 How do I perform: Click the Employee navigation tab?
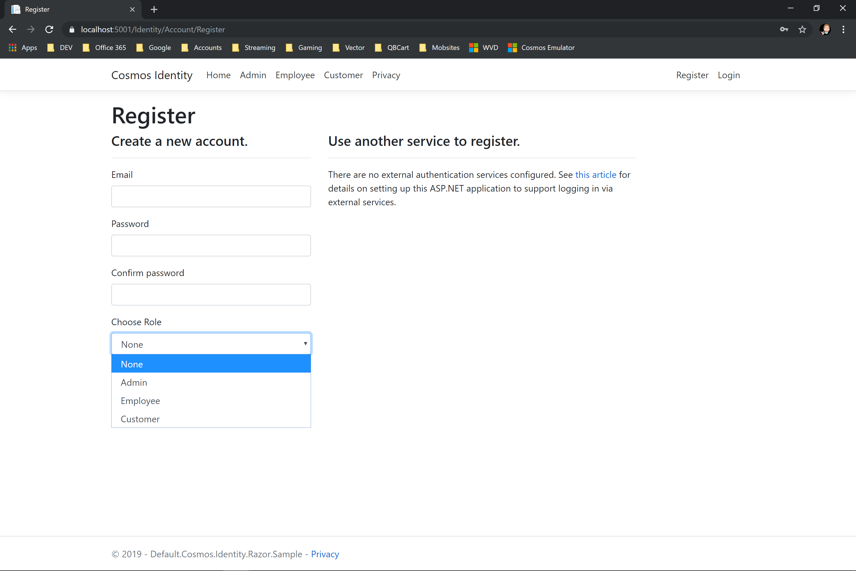click(294, 75)
